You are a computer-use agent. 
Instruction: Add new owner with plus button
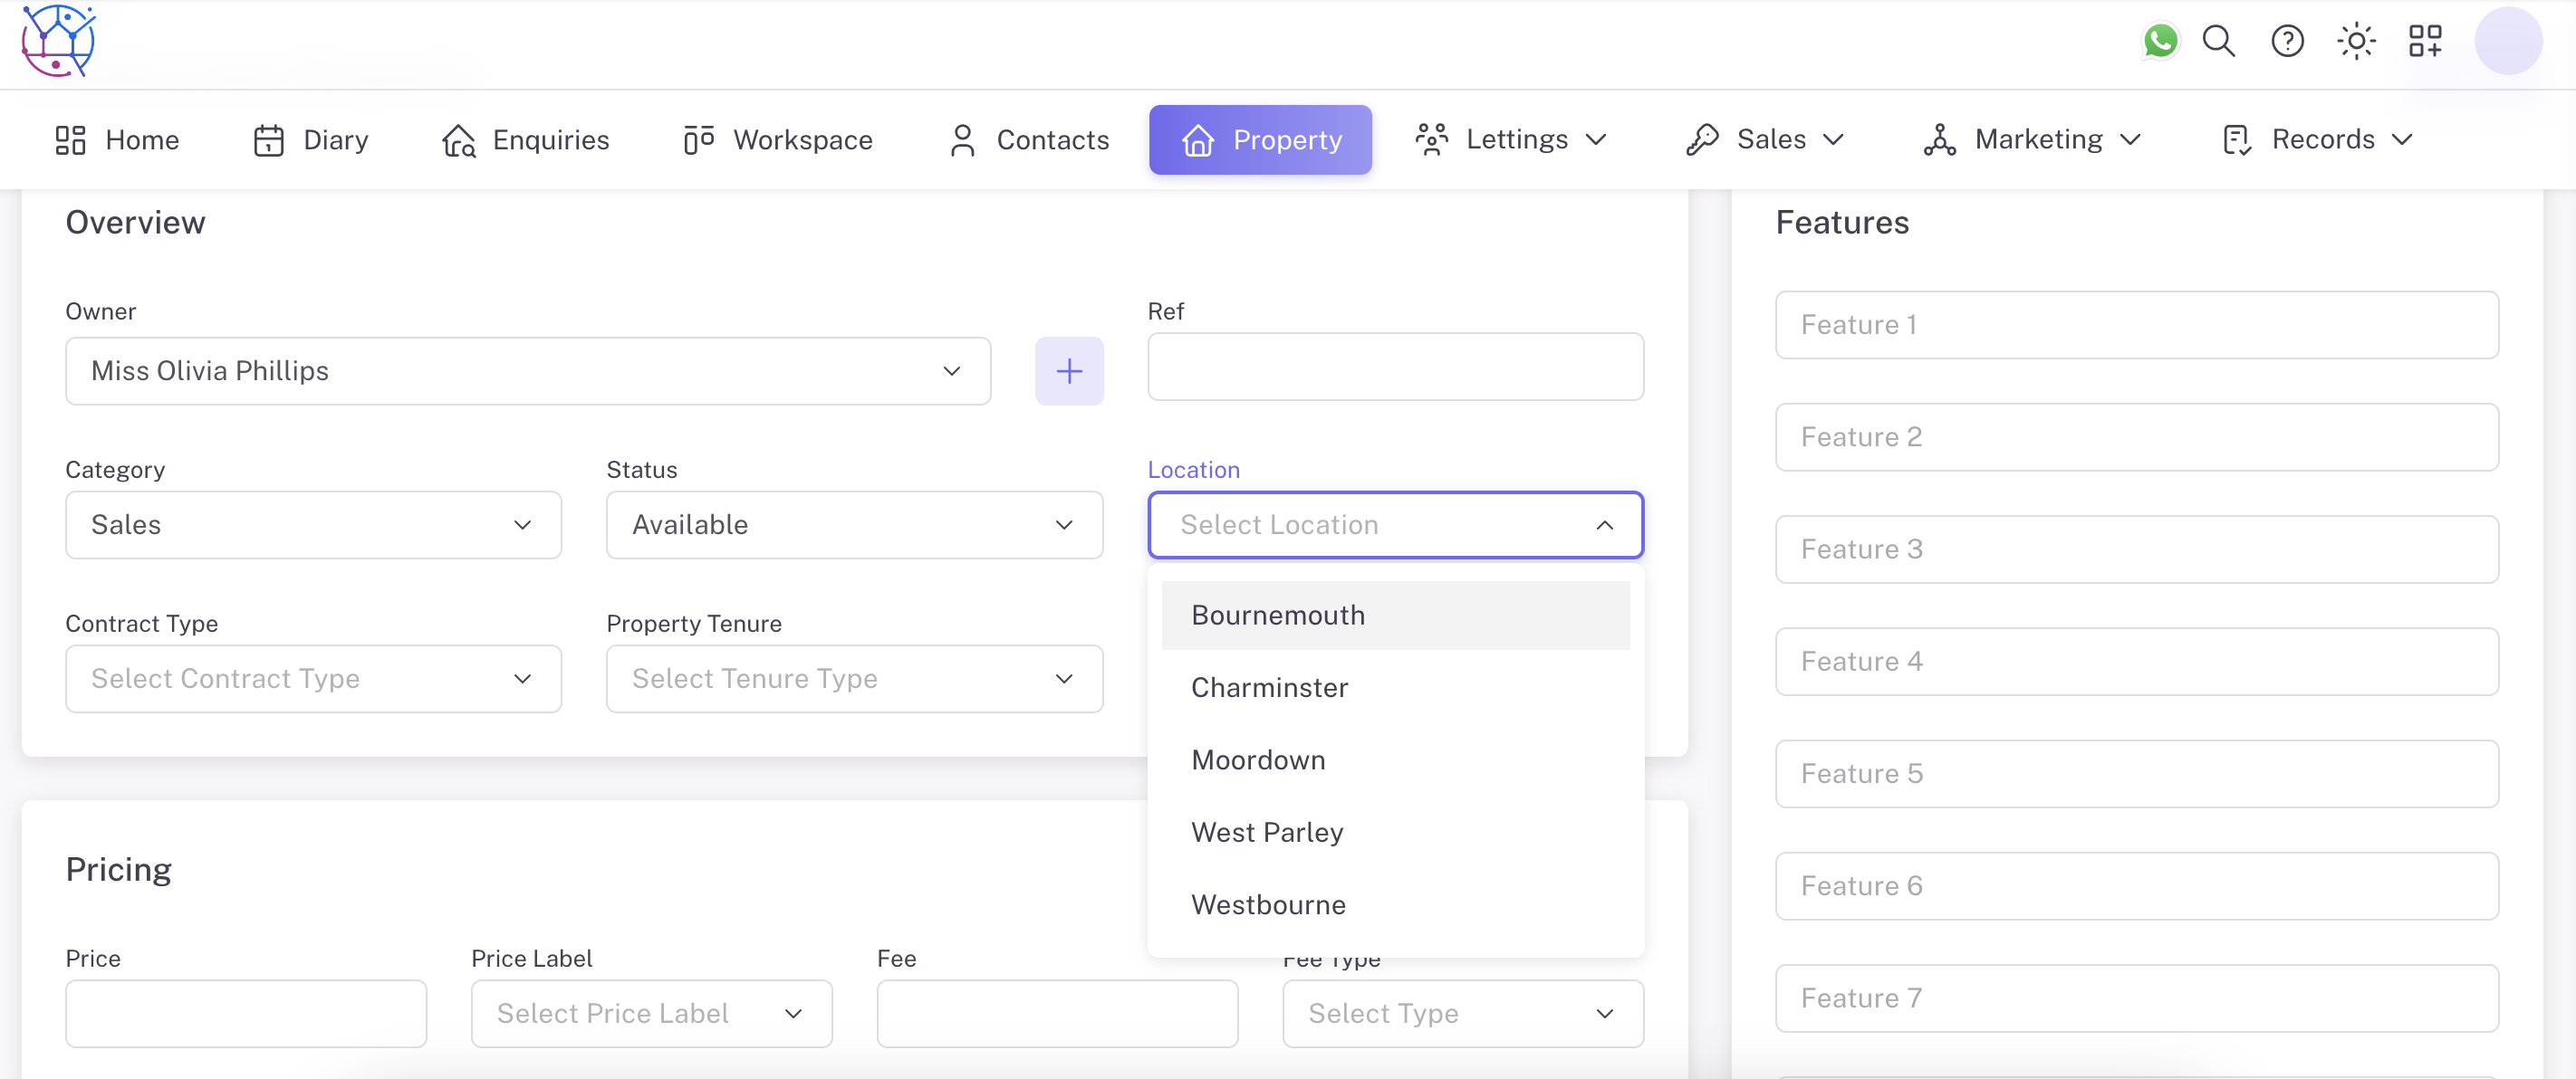[x=1069, y=370]
